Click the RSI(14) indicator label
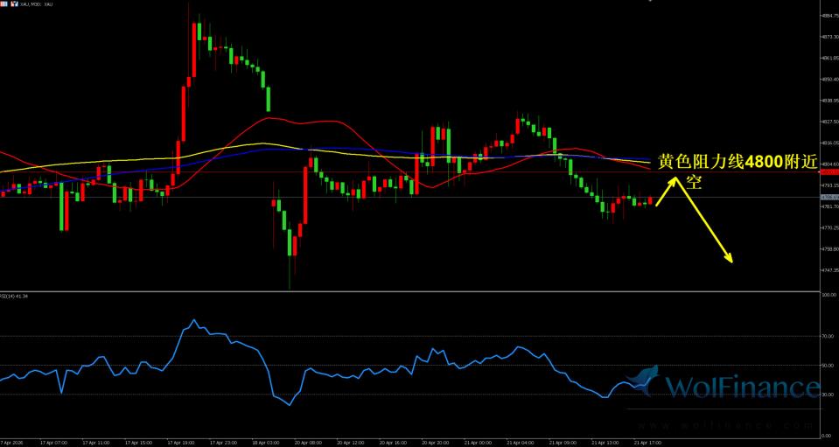 point(15,297)
